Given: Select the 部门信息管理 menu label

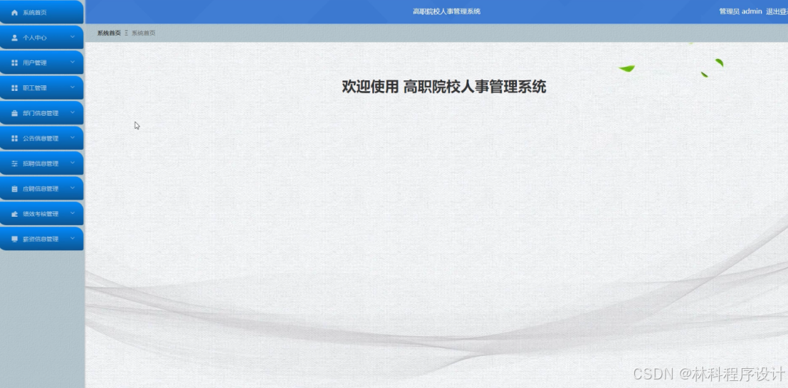Looking at the screenshot, I should coord(41,114).
